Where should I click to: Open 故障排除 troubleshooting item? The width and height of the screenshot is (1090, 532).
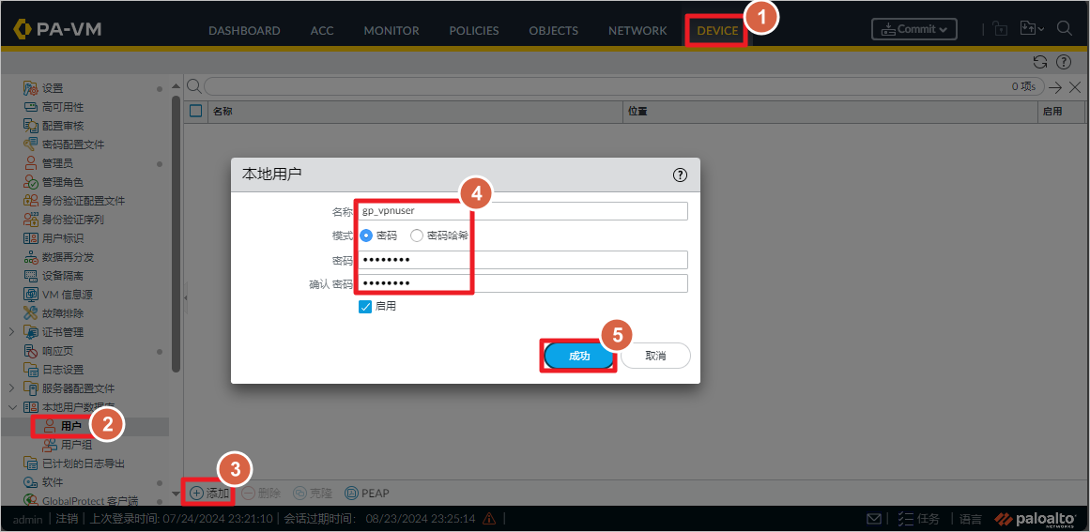(63, 313)
